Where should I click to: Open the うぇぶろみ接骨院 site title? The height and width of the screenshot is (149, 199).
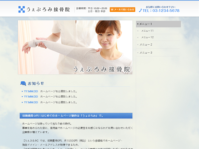point(48,9)
